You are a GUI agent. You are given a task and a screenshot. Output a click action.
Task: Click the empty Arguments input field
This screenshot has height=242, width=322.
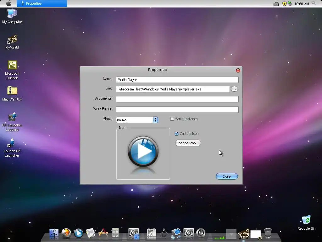pos(177,99)
